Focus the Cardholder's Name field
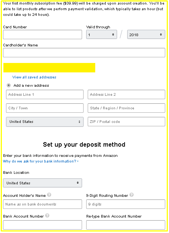This screenshot has height=233, width=169. tap(84, 53)
